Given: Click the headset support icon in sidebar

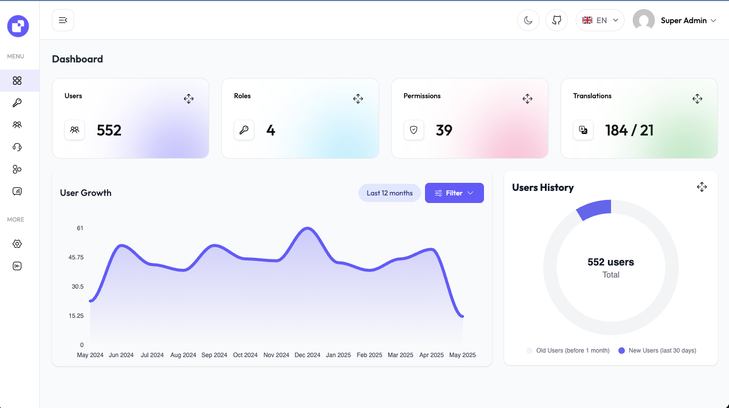Looking at the screenshot, I should coord(17,147).
